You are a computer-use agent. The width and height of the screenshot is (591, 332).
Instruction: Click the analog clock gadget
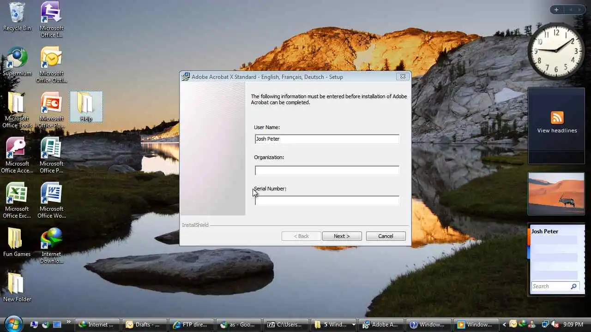pyautogui.click(x=556, y=51)
